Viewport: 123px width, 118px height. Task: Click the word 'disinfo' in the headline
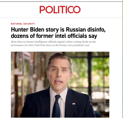click(96, 29)
